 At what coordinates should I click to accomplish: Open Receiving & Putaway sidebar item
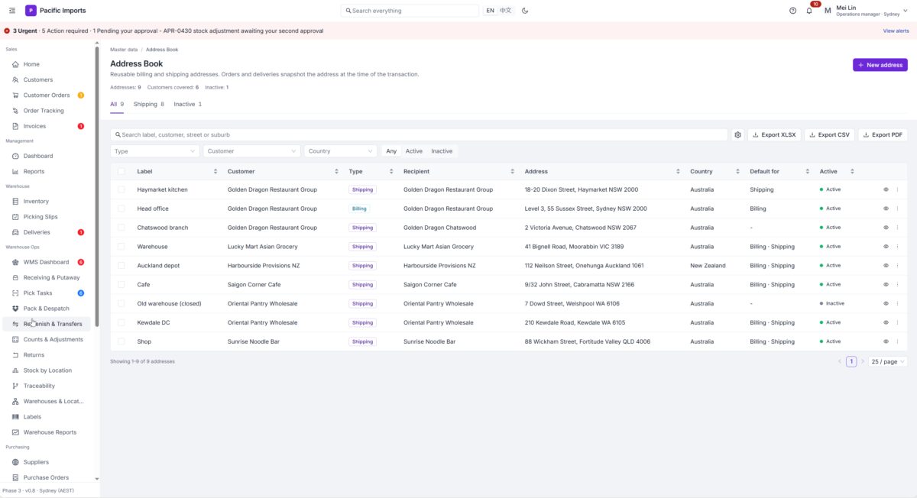[x=47, y=278]
